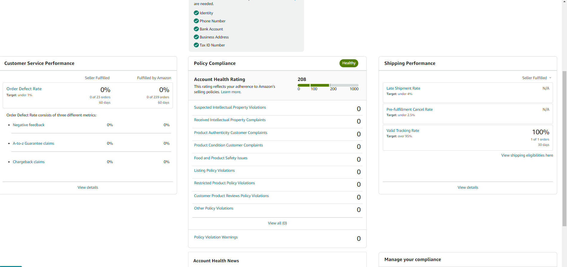
Task: Click the Pre-fulfillment Cancel Rate N/A value
Action: 546,110
